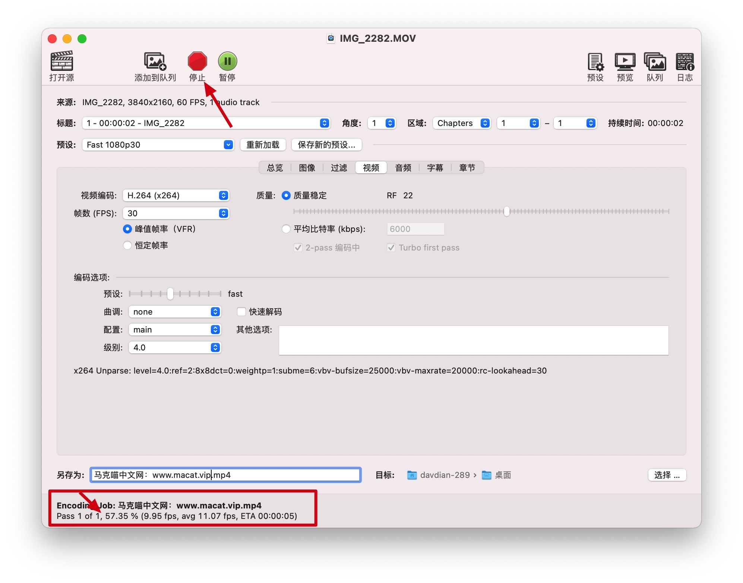Viewport: 743px width, 583px height.
Task: Switch to the Subtitles (字幕) tab
Action: click(435, 168)
